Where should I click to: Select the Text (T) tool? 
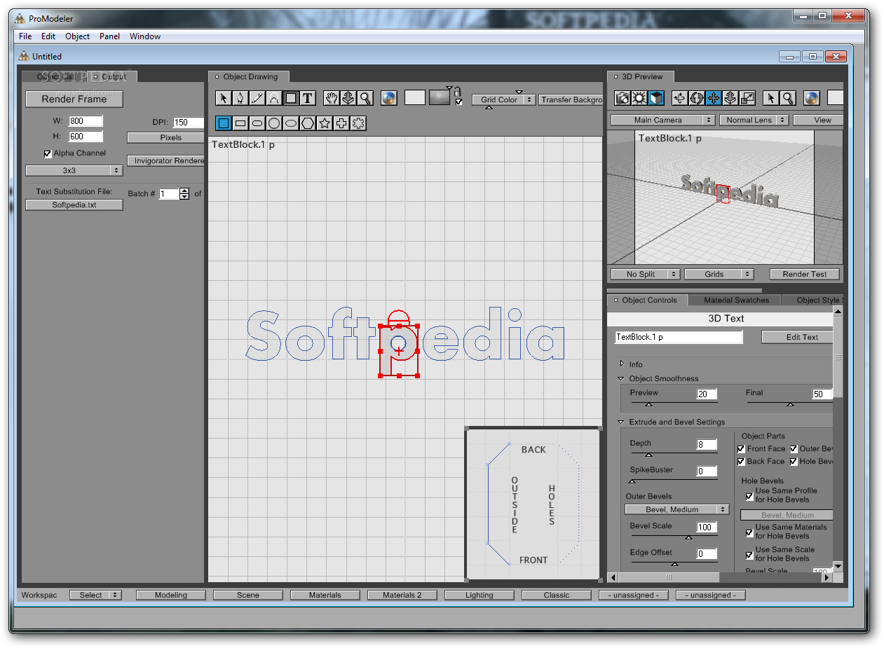coord(308,98)
